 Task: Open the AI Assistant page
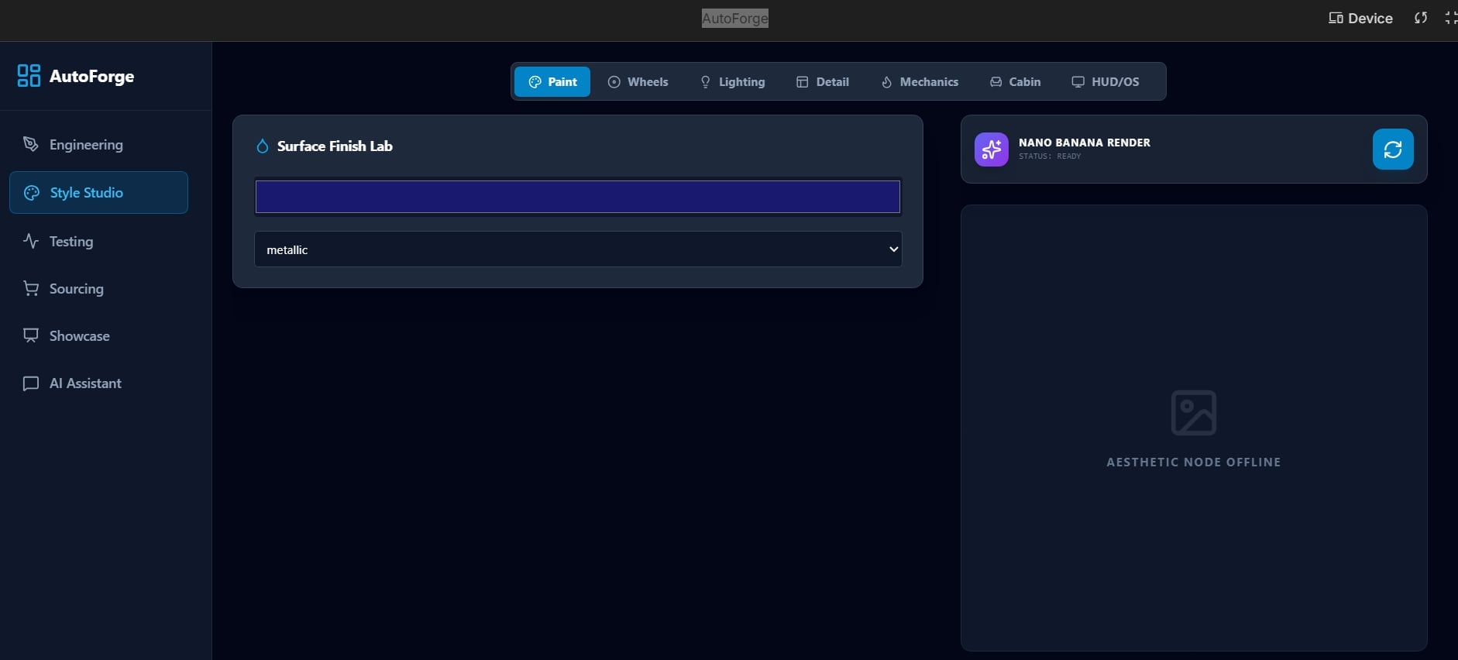84,383
